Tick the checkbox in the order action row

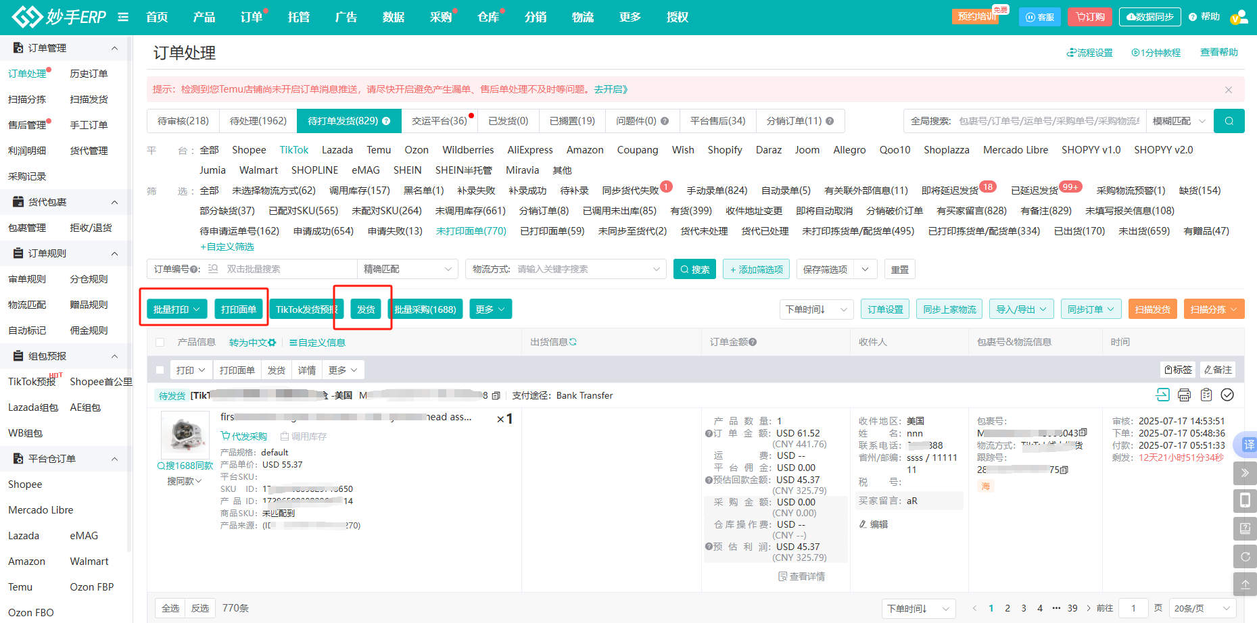click(160, 370)
